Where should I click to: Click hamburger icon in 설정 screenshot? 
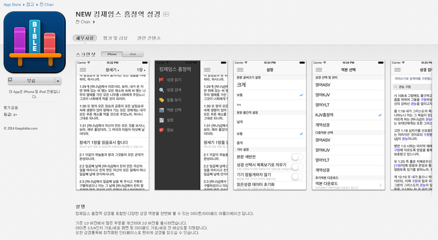click(240, 70)
